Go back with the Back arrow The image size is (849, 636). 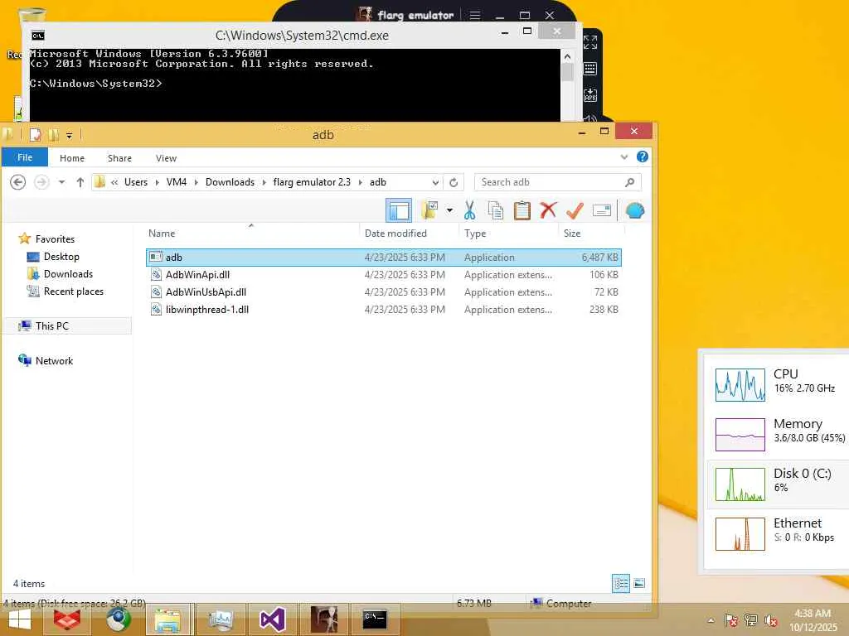tap(18, 182)
